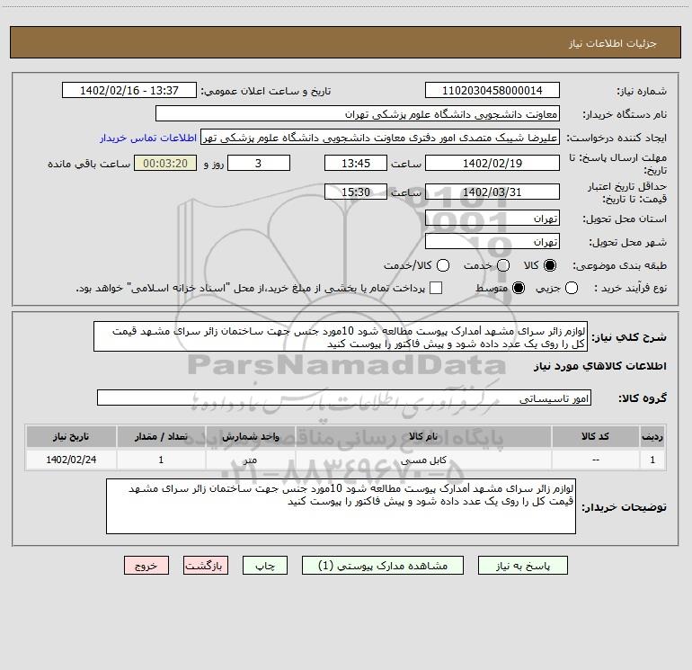Click the need date cell 1402/02/24
The image size is (692, 670).
[71, 460]
